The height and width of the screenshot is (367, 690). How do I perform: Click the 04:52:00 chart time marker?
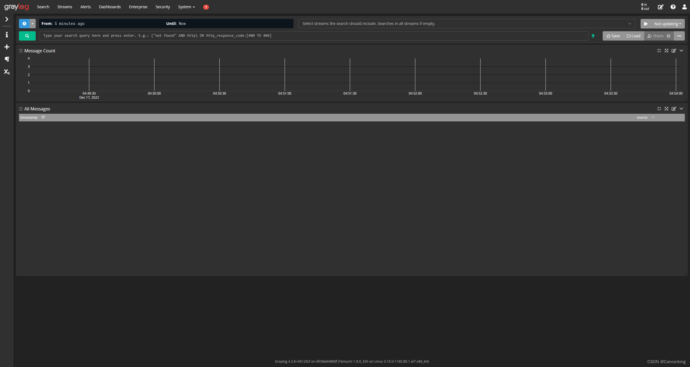[x=415, y=93]
